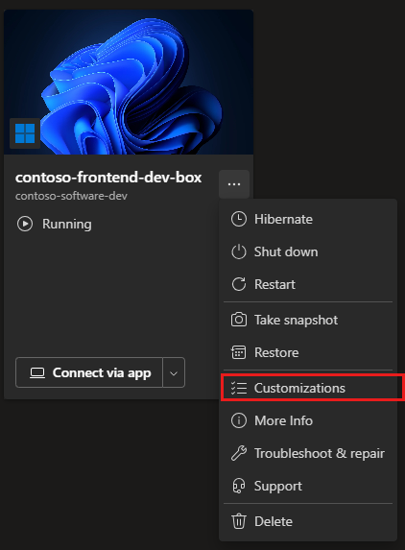Click the Support headset icon
The width and height of the screenshot is (405, 550).
(238, 486)
